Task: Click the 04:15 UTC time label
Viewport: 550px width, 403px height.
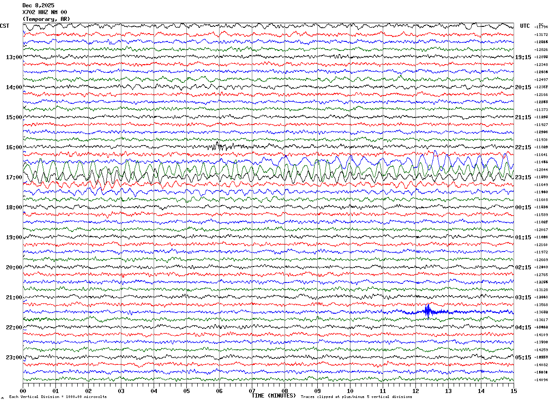Action: (x=523, y=327)
